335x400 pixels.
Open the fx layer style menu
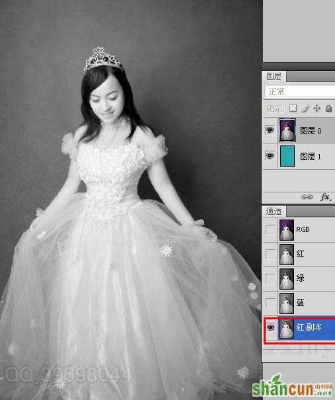point(326,197)
